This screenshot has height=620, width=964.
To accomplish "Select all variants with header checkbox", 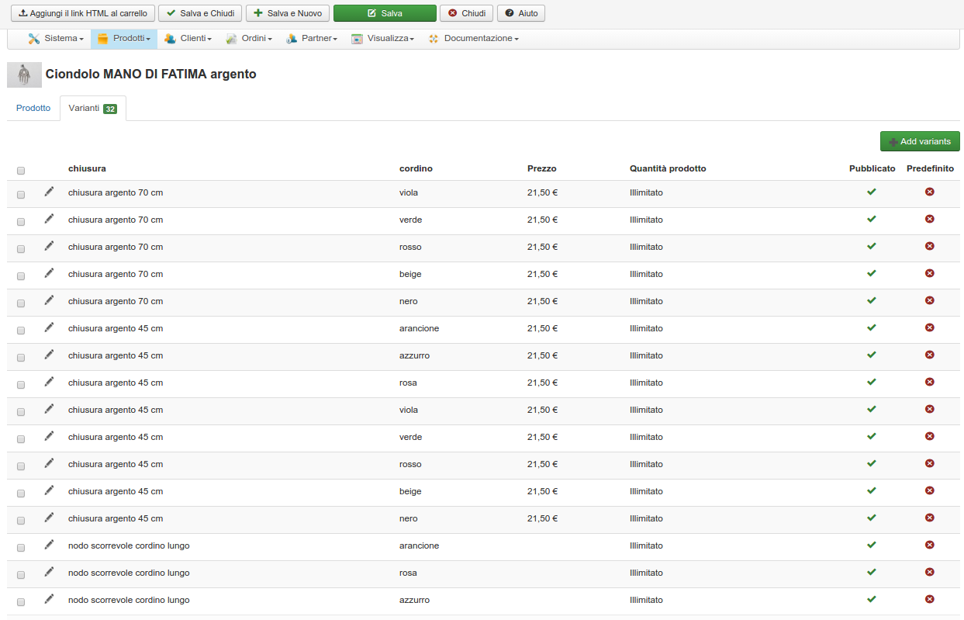I will (21, 171).
